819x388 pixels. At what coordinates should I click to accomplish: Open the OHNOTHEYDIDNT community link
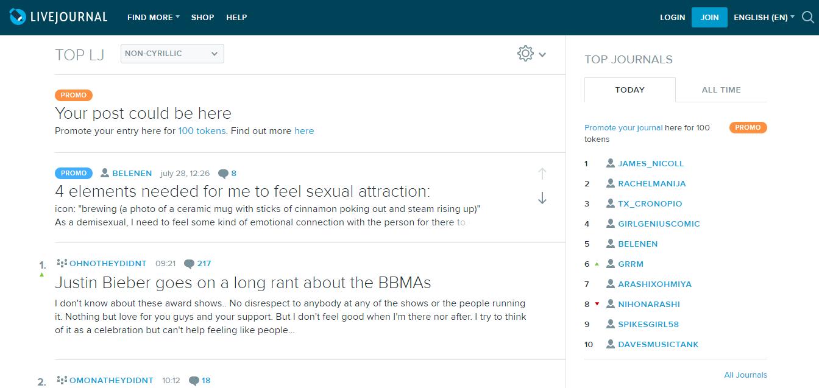pyautogui.click(x=108, y=263)
